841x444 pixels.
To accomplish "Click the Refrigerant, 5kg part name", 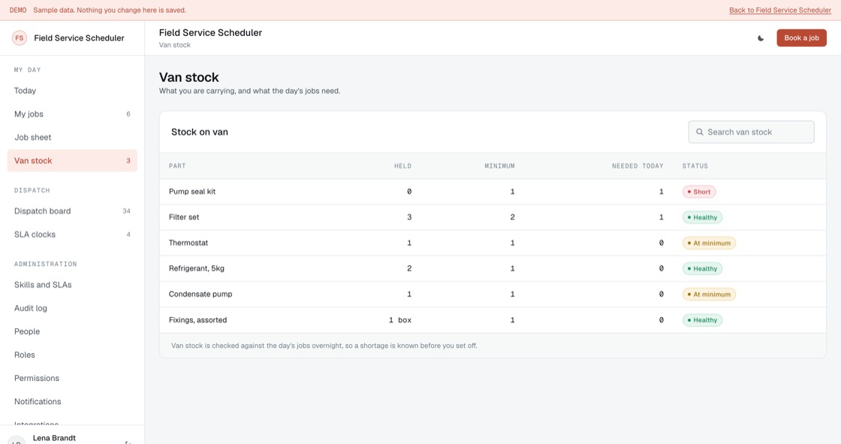I will [196, 268].
